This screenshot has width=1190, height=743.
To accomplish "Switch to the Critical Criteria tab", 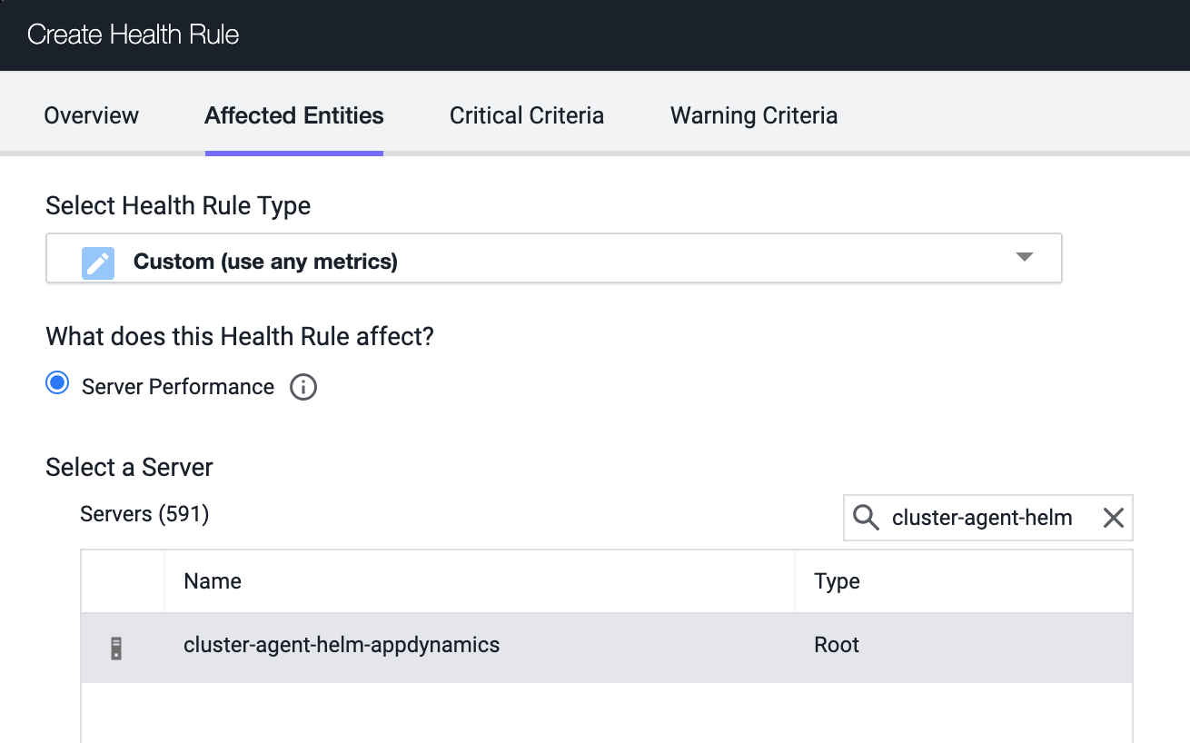I will pos(526,115).
